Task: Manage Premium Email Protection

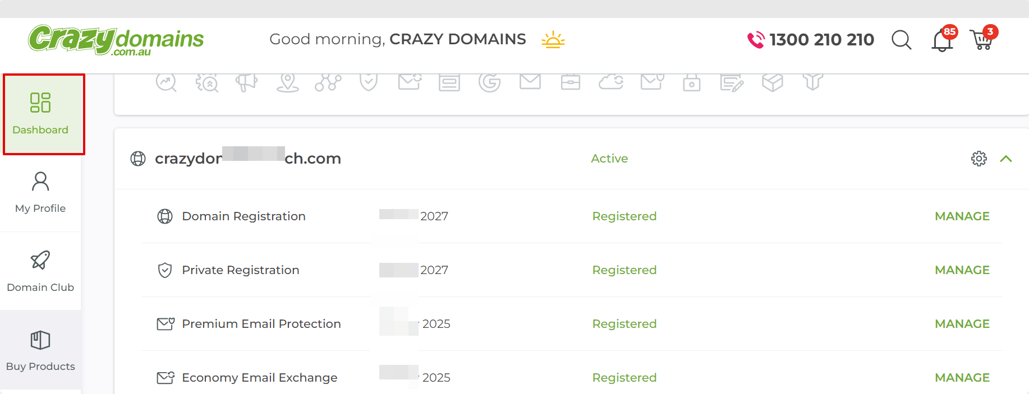Action: [962, 324]
